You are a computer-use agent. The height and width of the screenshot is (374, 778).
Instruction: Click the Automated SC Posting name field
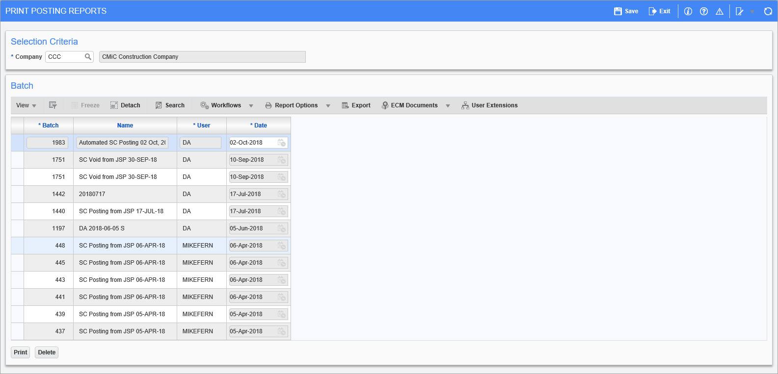pos(122,143)
